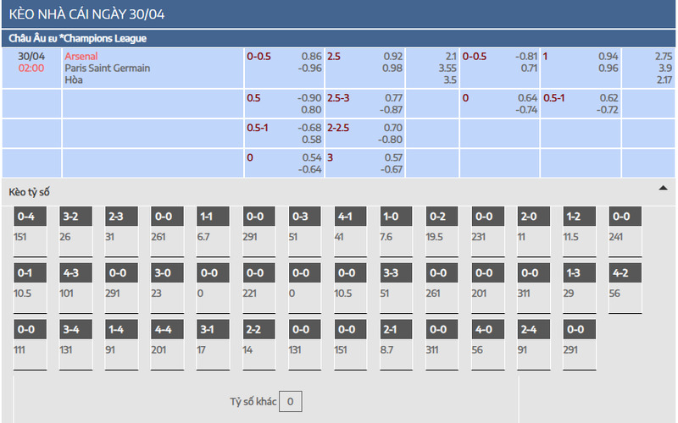
Task: Select handicap 0-0.5 odds 0.86
Action: (311, 56)
